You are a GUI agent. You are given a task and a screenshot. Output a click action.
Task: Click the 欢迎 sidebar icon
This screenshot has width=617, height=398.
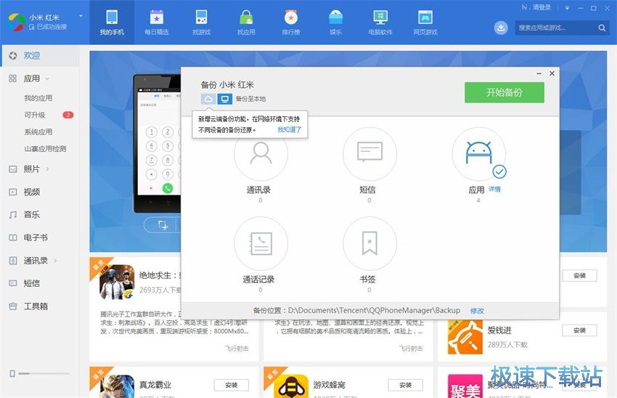tap(13, 55)
